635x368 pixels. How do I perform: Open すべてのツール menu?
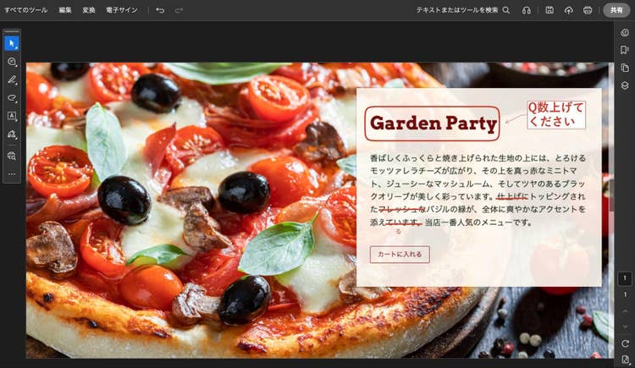(x=25, y=10)
